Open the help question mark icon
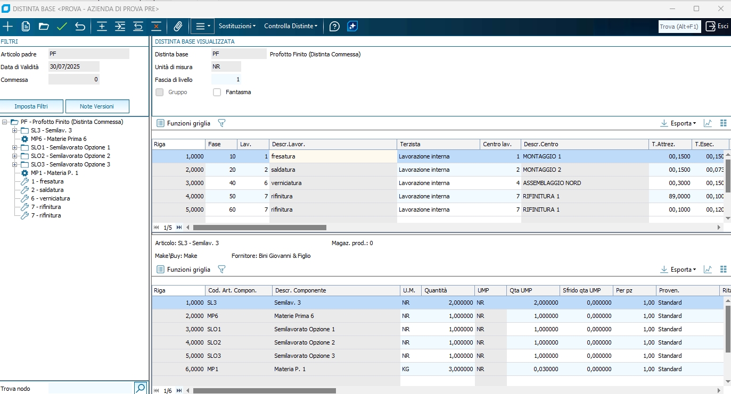Screen dimensions: 731x394 (334, 26)
